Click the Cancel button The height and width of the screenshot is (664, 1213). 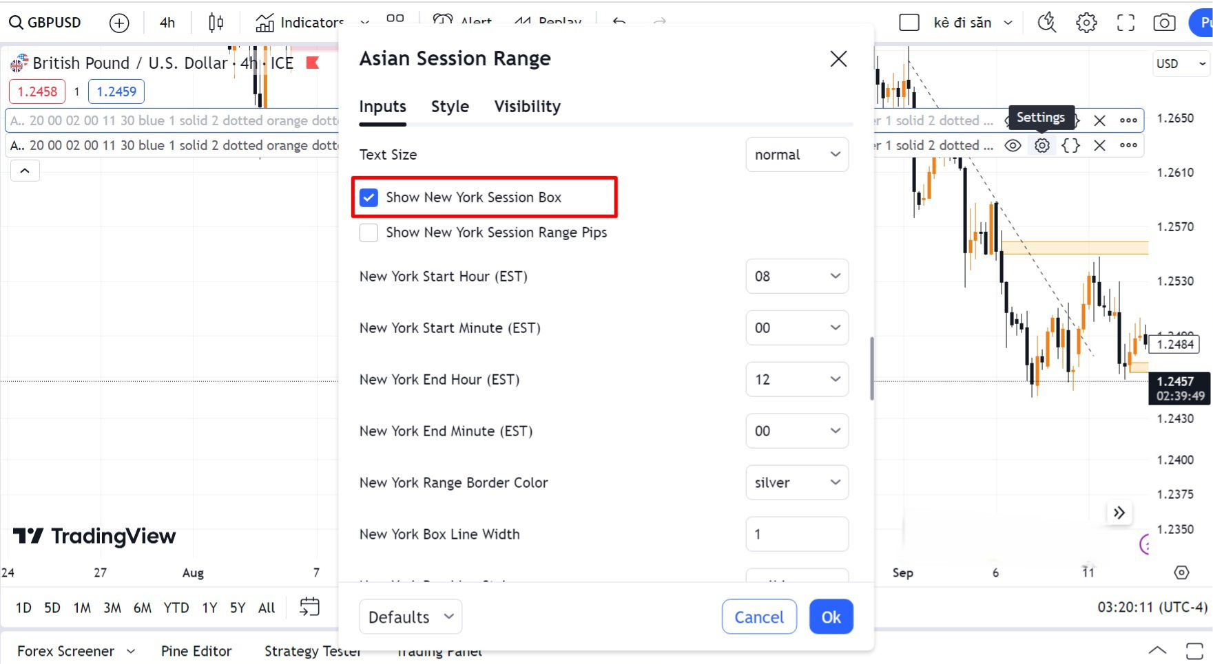pos(759,617)
